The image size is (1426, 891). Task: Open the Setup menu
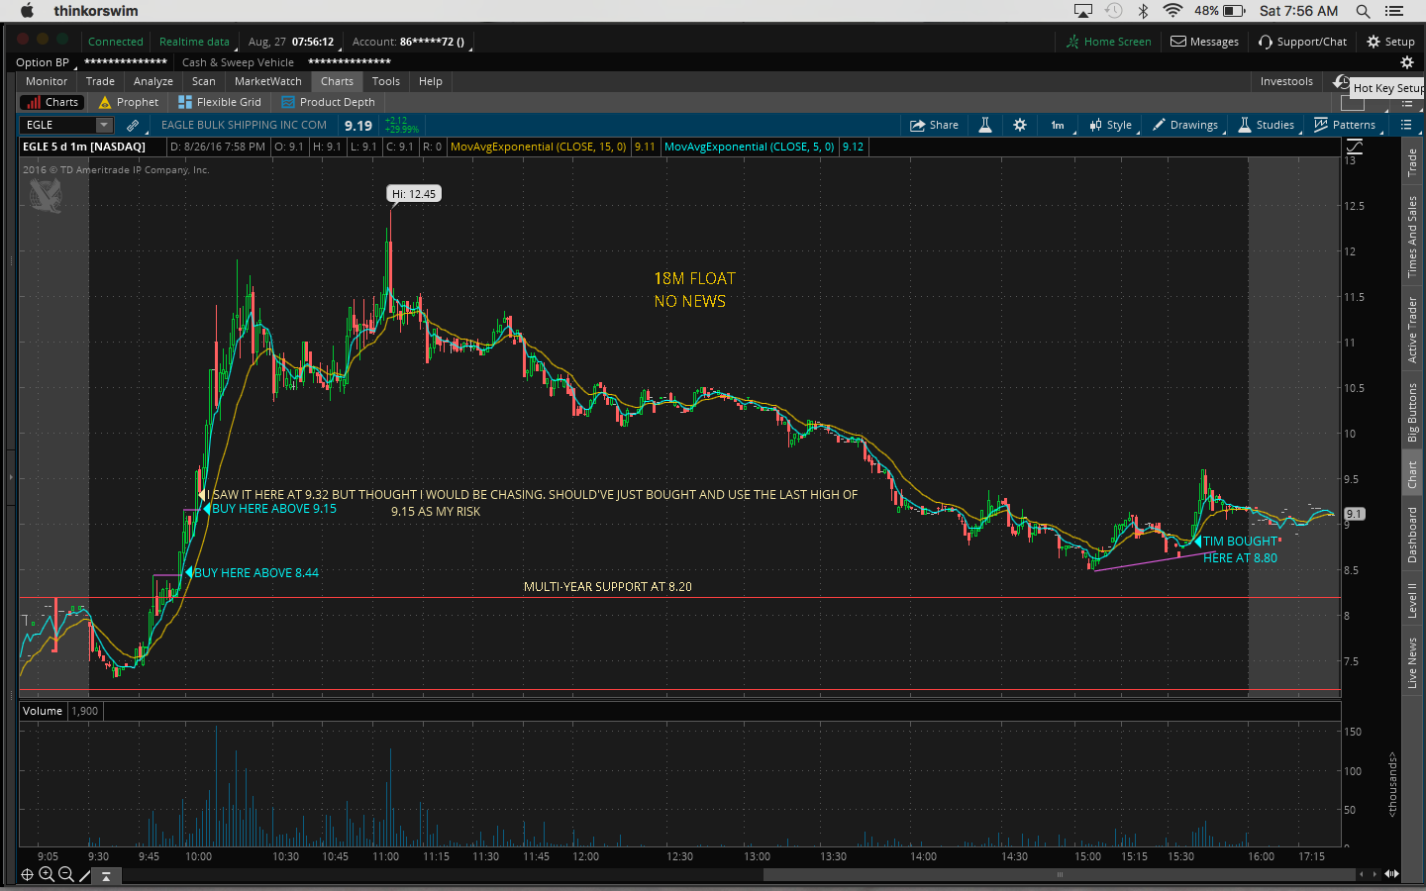(x=1391, y=42)
